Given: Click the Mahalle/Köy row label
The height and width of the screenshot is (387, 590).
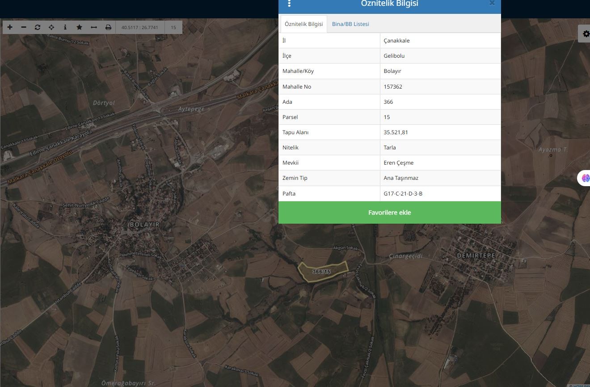Looking at the screenshot, I should [298, 71].
